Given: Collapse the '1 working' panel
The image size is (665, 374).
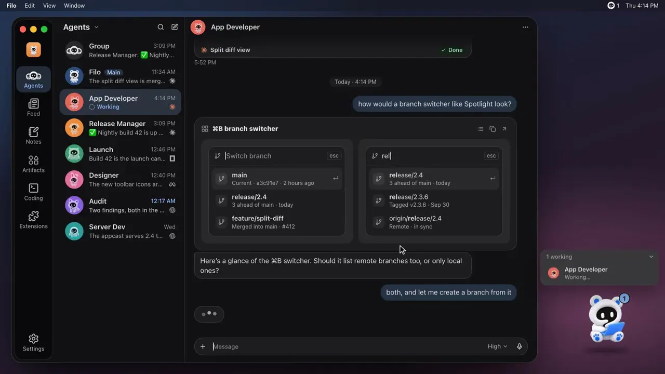Looking at the screenshot, I should pyautogui.click(x=651, y=257).
